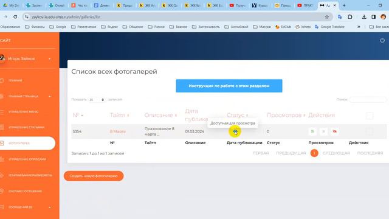The width and height of the screenshot is (389, 219).
Task: Open the Счетчик посещений sidebar item
Action: 25,191
